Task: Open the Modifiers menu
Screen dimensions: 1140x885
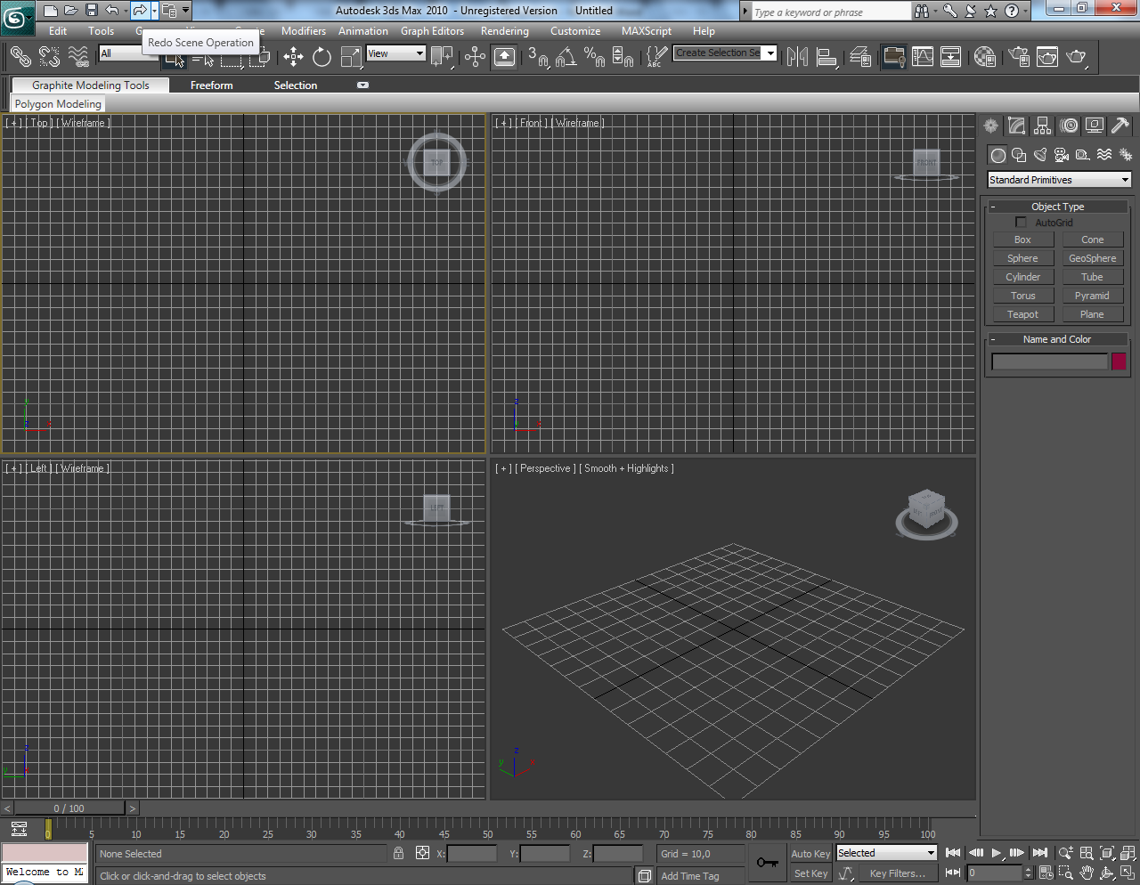Action: point(304,31)
